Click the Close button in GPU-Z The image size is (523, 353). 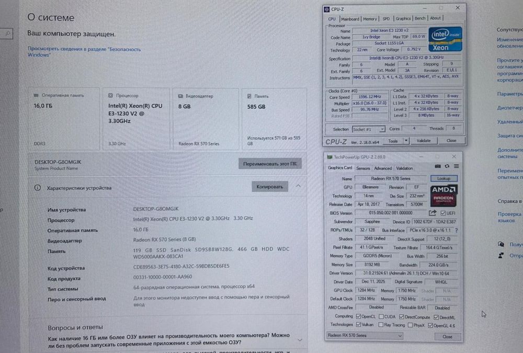[x=447, y=337]
